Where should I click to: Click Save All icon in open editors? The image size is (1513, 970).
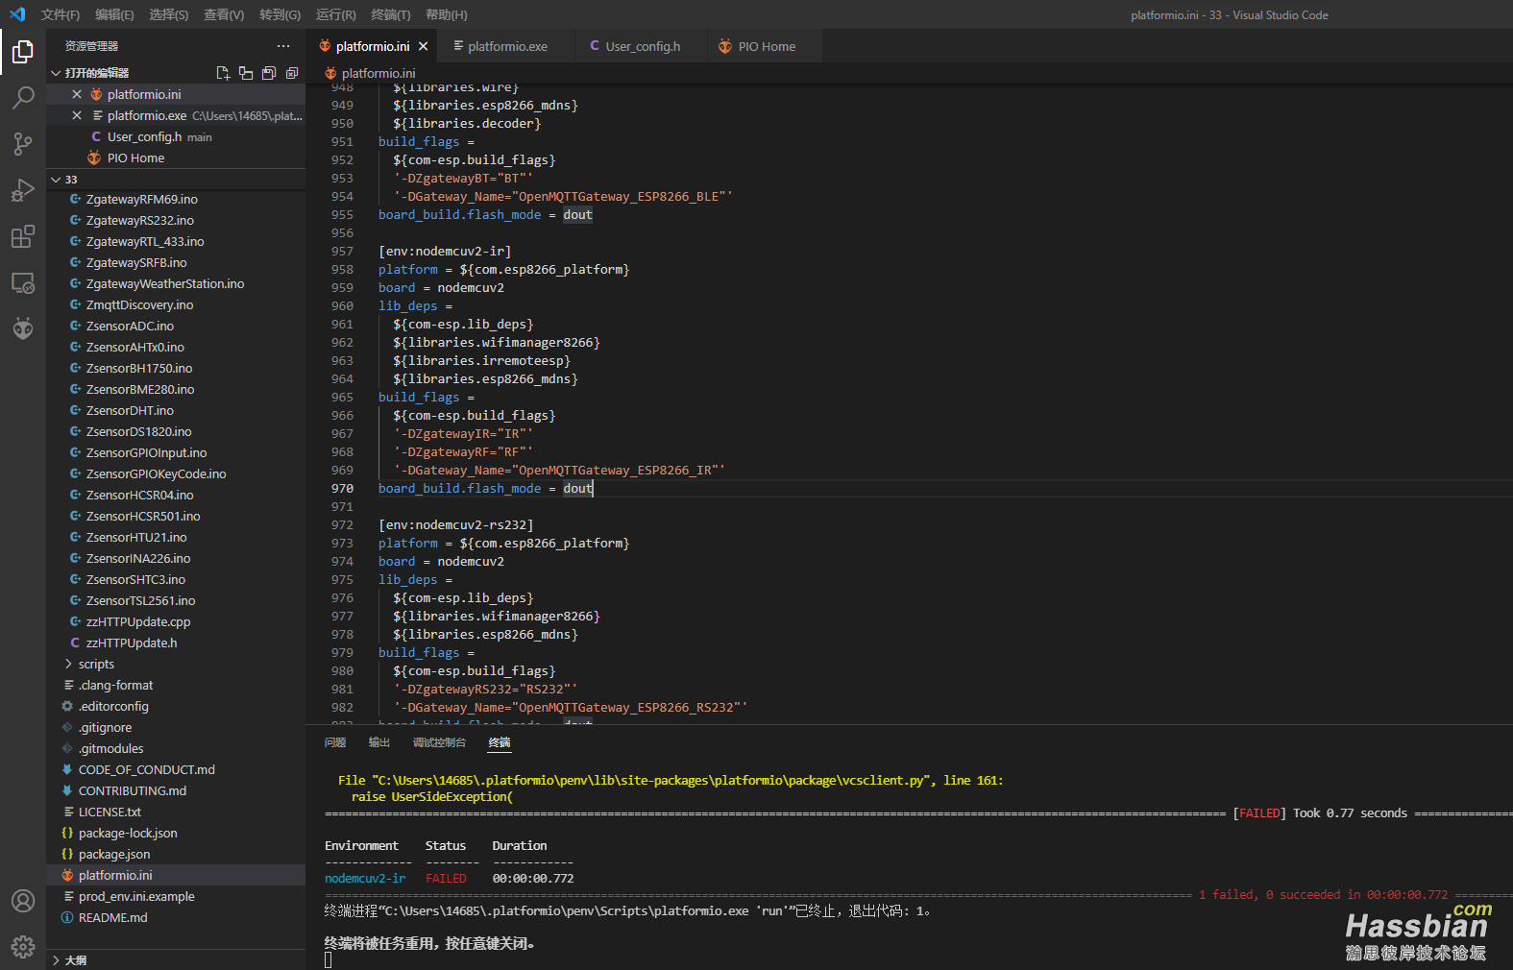pyautogui.click(x=269, y=73)
